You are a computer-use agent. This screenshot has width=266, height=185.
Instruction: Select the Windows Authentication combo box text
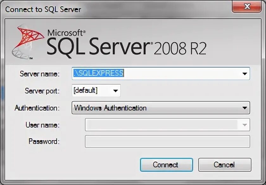(x=110, y=108)
